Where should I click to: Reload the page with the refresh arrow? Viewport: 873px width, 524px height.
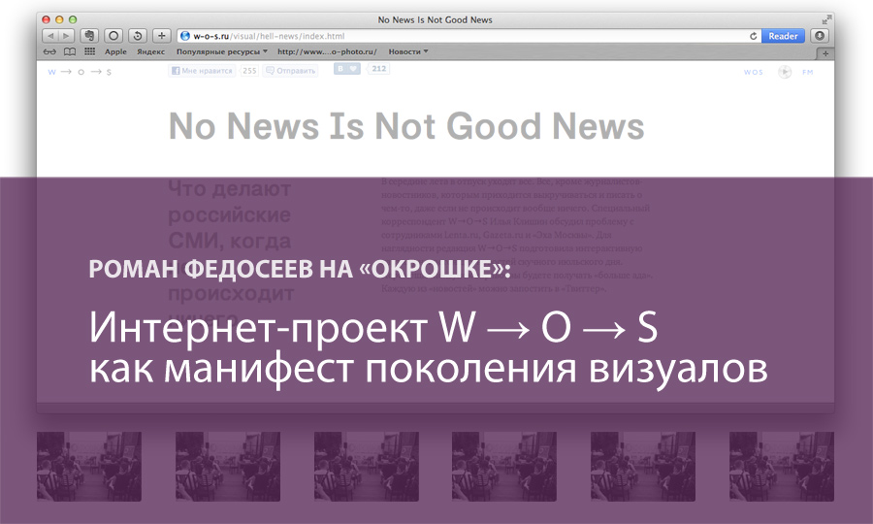[x=754, y=36]
